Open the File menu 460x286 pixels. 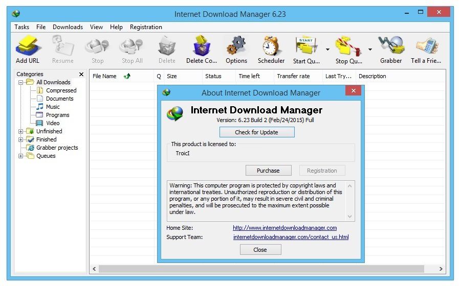[41, 27]
